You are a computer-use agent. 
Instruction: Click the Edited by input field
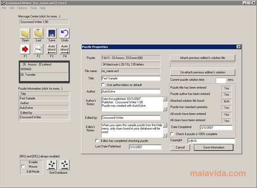pos(131,118)
